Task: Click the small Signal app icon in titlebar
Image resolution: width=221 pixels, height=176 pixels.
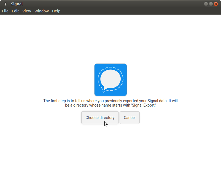Action: point(5,4)
